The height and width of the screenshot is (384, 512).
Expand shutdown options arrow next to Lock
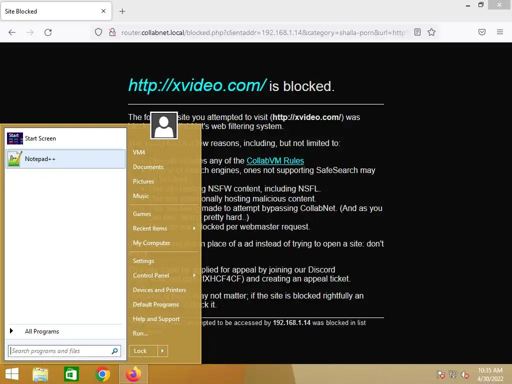tap(162, 351)
